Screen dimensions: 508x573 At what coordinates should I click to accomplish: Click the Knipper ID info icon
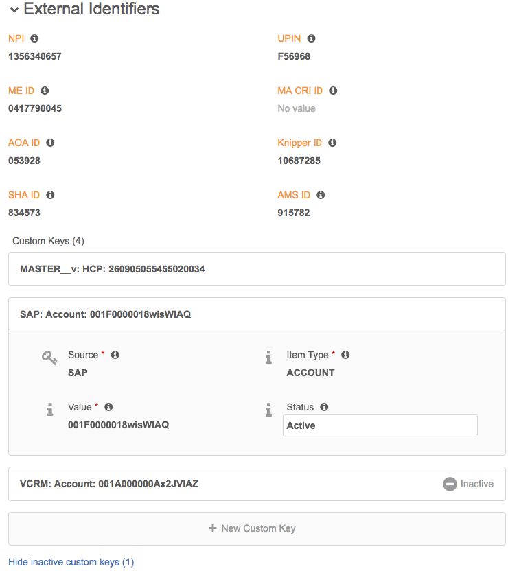tap(332, 143)
